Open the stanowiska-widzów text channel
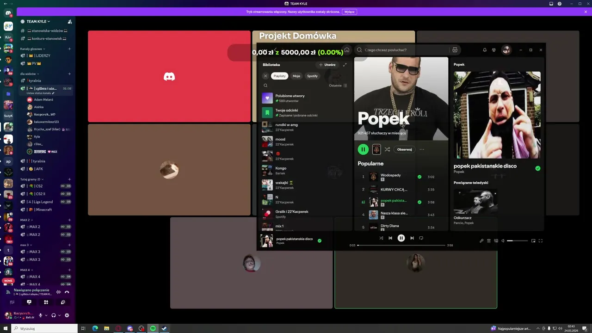Image resolution: width=592 pixels, height=333 pixels. point(46,31)
